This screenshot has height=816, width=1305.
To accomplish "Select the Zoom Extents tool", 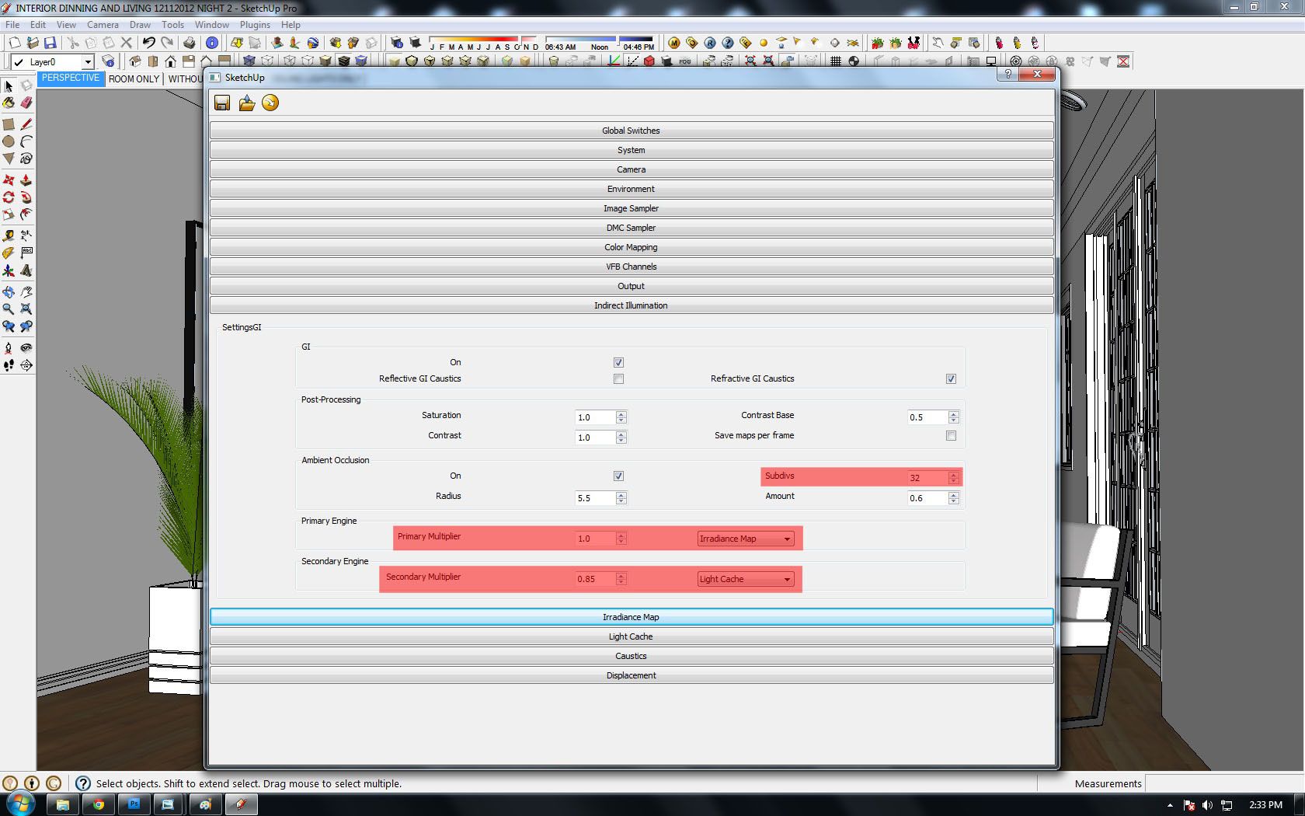I will (26, 309).
